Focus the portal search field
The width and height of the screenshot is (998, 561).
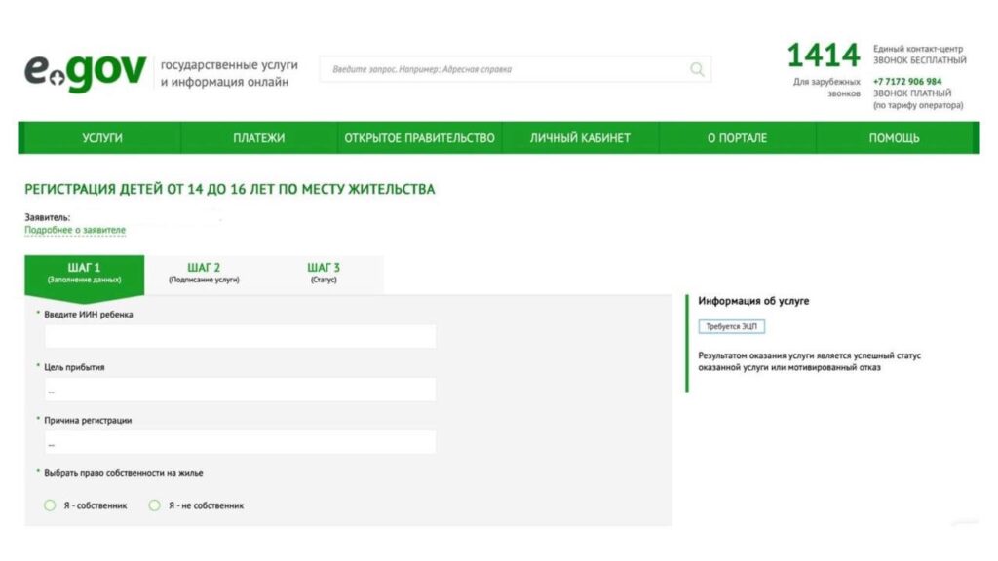(515, 69)
